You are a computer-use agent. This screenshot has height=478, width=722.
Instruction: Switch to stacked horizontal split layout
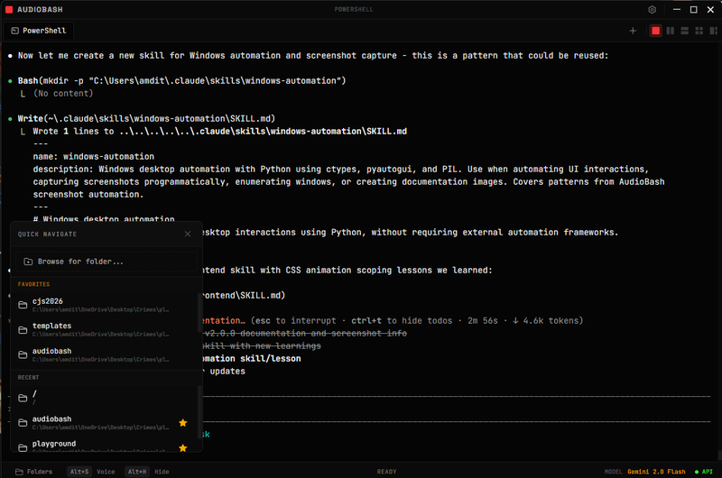pos(684,31)
